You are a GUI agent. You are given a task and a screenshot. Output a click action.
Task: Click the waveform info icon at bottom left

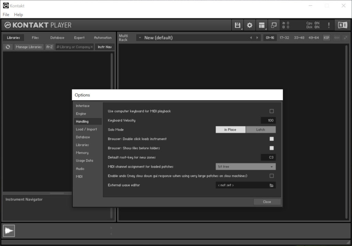[9, 231]
